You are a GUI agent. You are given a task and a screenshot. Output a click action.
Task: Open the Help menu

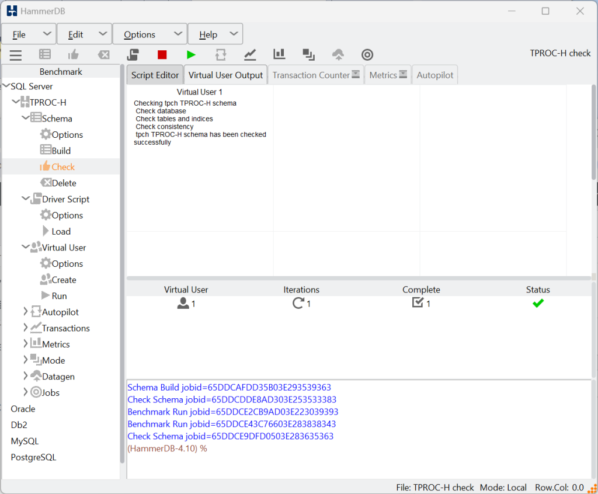pyautogui.click(x=215, y=34)
